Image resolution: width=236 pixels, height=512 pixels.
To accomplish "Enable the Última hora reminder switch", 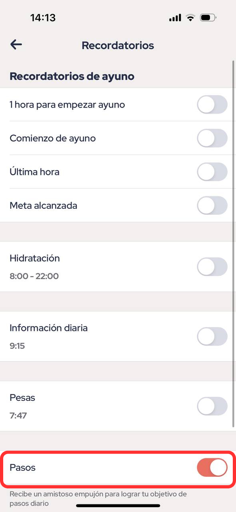I will [x=212, y=172].
